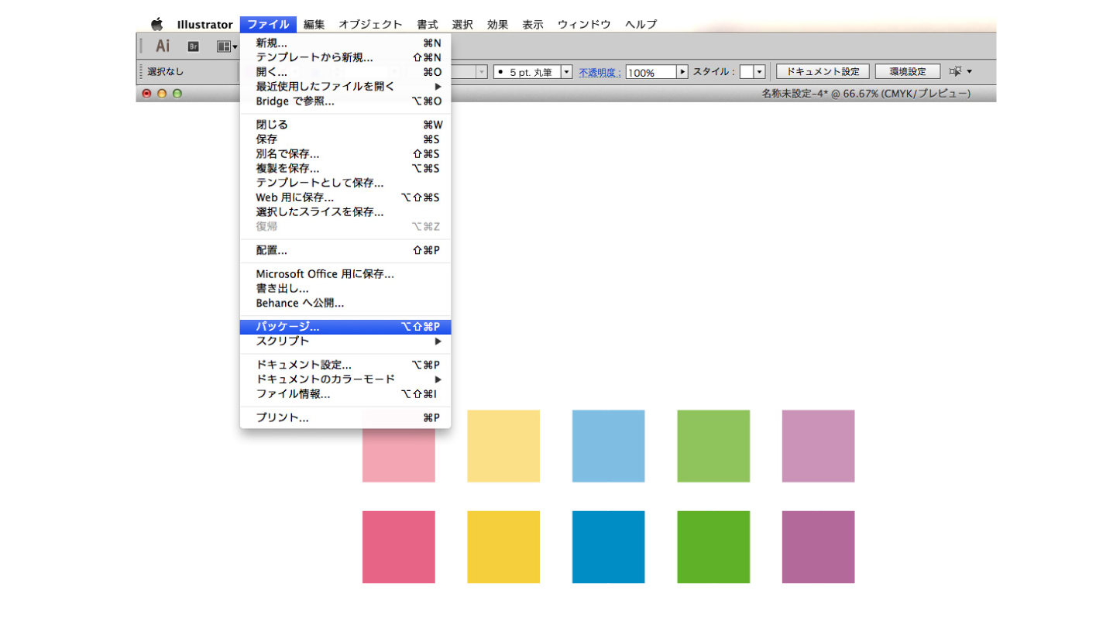Click the green zoom window button

[x=177, y=94]
